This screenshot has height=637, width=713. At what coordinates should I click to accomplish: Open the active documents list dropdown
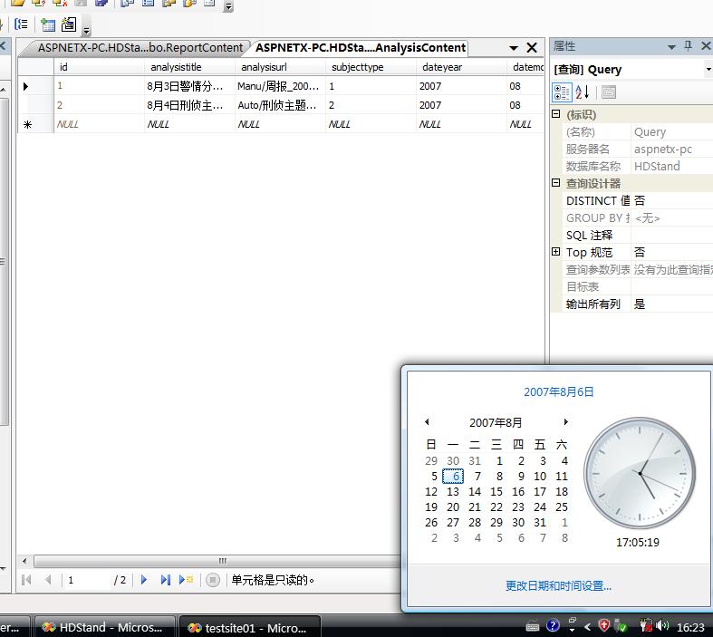(x=514, y=48)
